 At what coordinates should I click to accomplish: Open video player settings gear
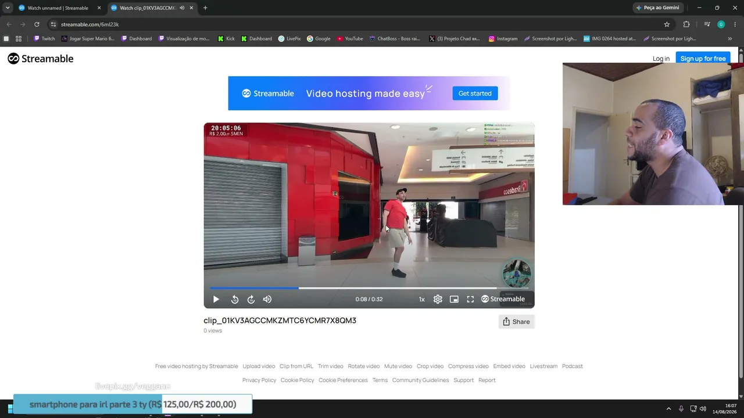pos(438,300)
